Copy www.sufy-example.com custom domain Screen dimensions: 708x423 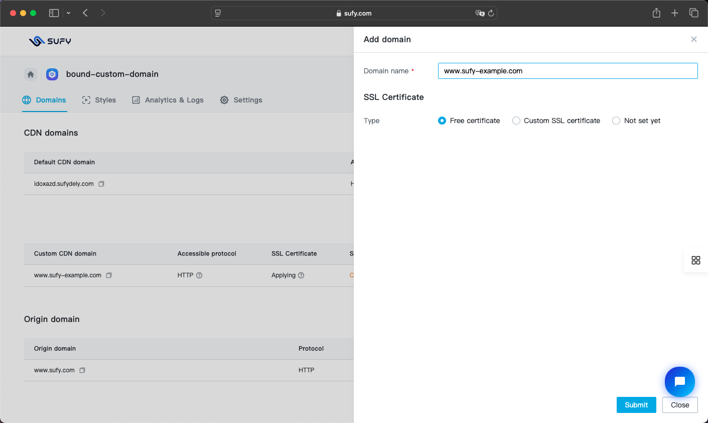tap(109, 275)
